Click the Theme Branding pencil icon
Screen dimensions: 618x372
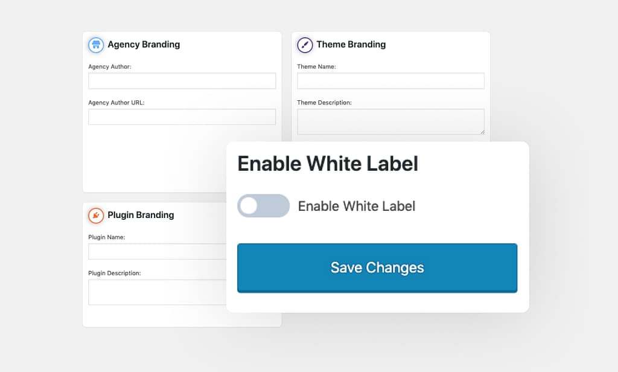click(305, 43)
